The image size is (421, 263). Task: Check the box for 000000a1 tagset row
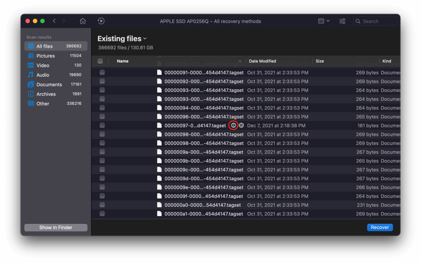click(102, 213)
